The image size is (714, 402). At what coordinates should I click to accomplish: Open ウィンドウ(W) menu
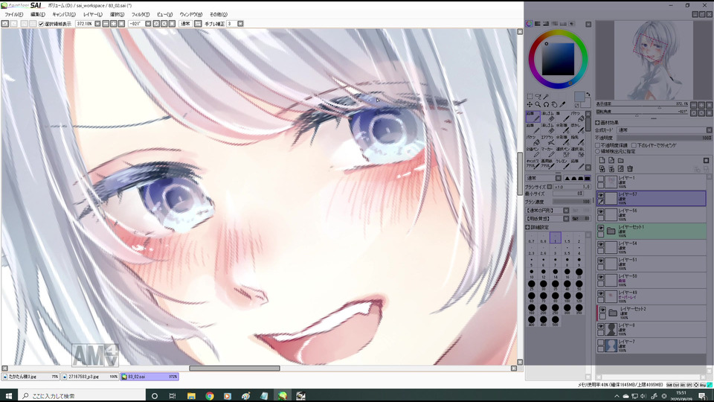point(191,15)
